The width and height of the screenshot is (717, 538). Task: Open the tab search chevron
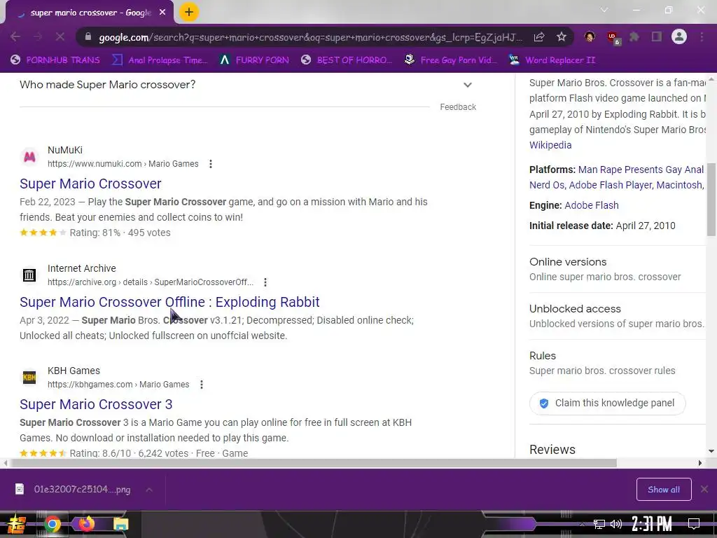tap(604, 10)
